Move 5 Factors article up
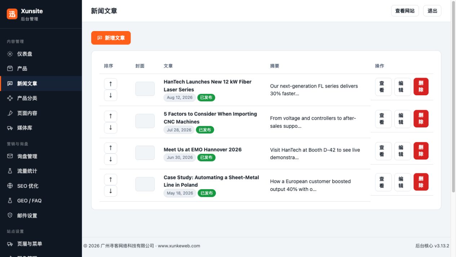 point(110,116)
